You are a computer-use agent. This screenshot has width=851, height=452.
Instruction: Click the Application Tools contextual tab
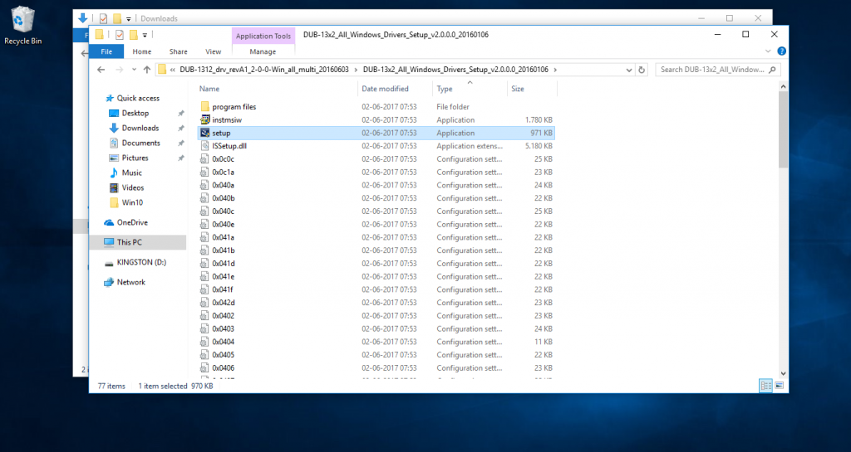pyautogui.click(x=263, y=36)
